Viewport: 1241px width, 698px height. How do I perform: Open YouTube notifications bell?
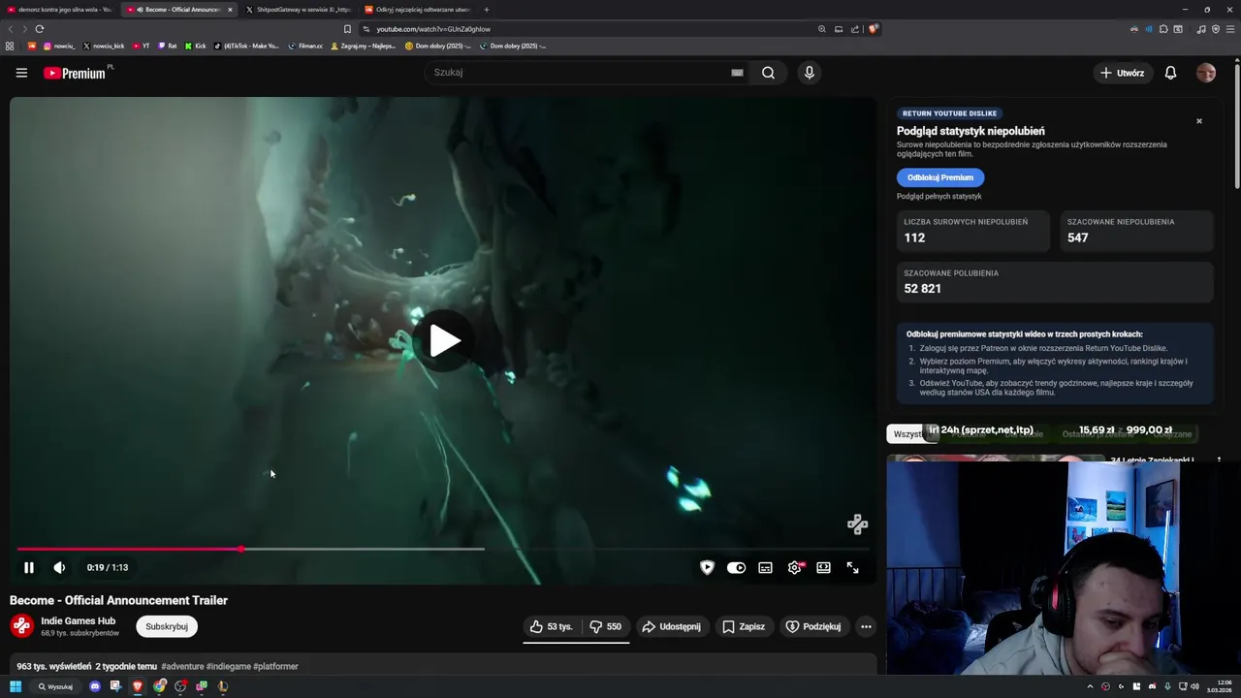coord(1170,73)
